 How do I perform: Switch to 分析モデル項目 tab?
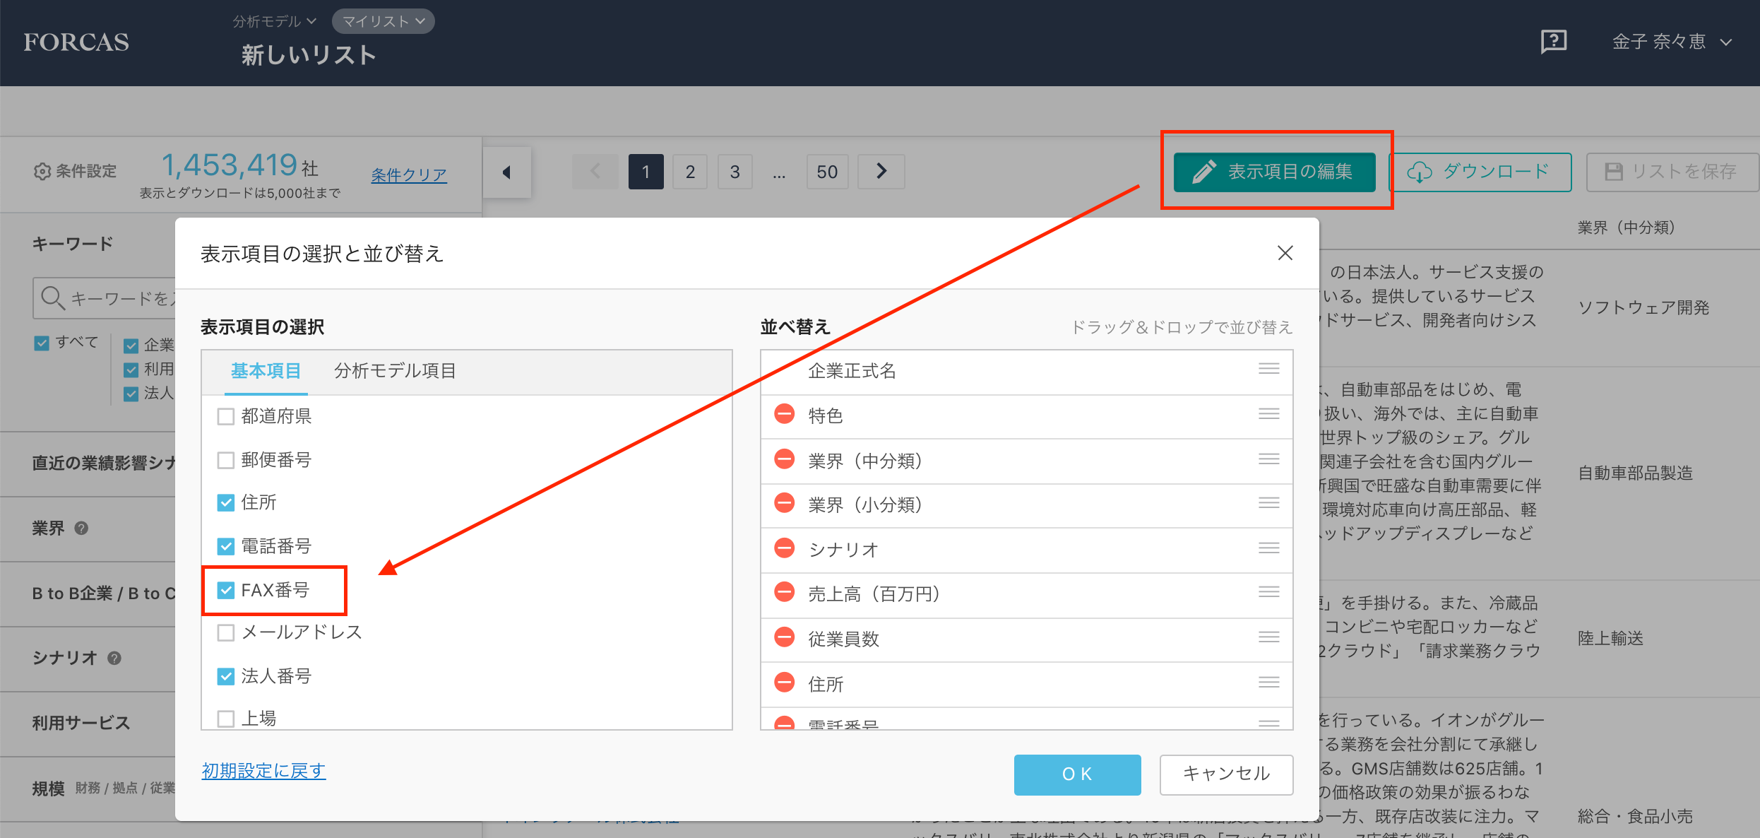coord(395,371)
